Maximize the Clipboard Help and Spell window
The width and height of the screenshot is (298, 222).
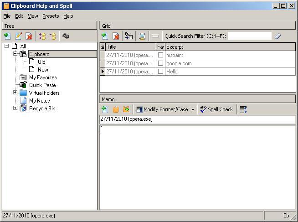pos(283,6)
